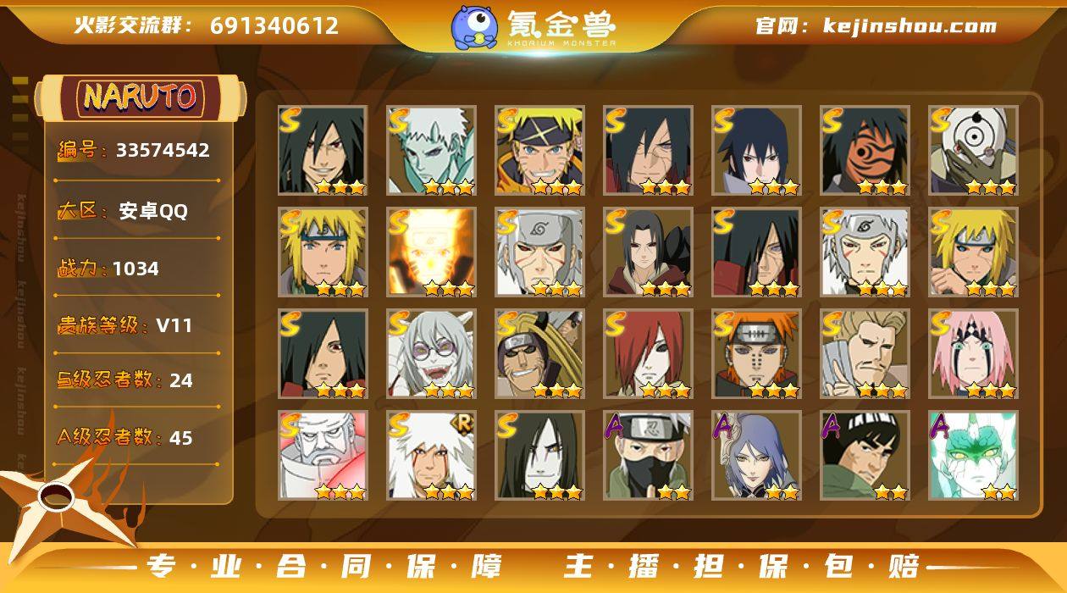Viewport: 1067px width, 593px height.
Task: Click the group number 691340612
Action: tap(274, 25)
